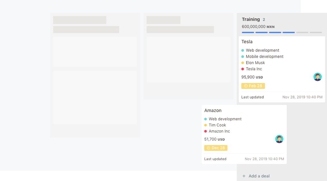Viewport: 327px width, 181px height.
Task: Click teal dot next to Mobile development
Action: point(243,56)
